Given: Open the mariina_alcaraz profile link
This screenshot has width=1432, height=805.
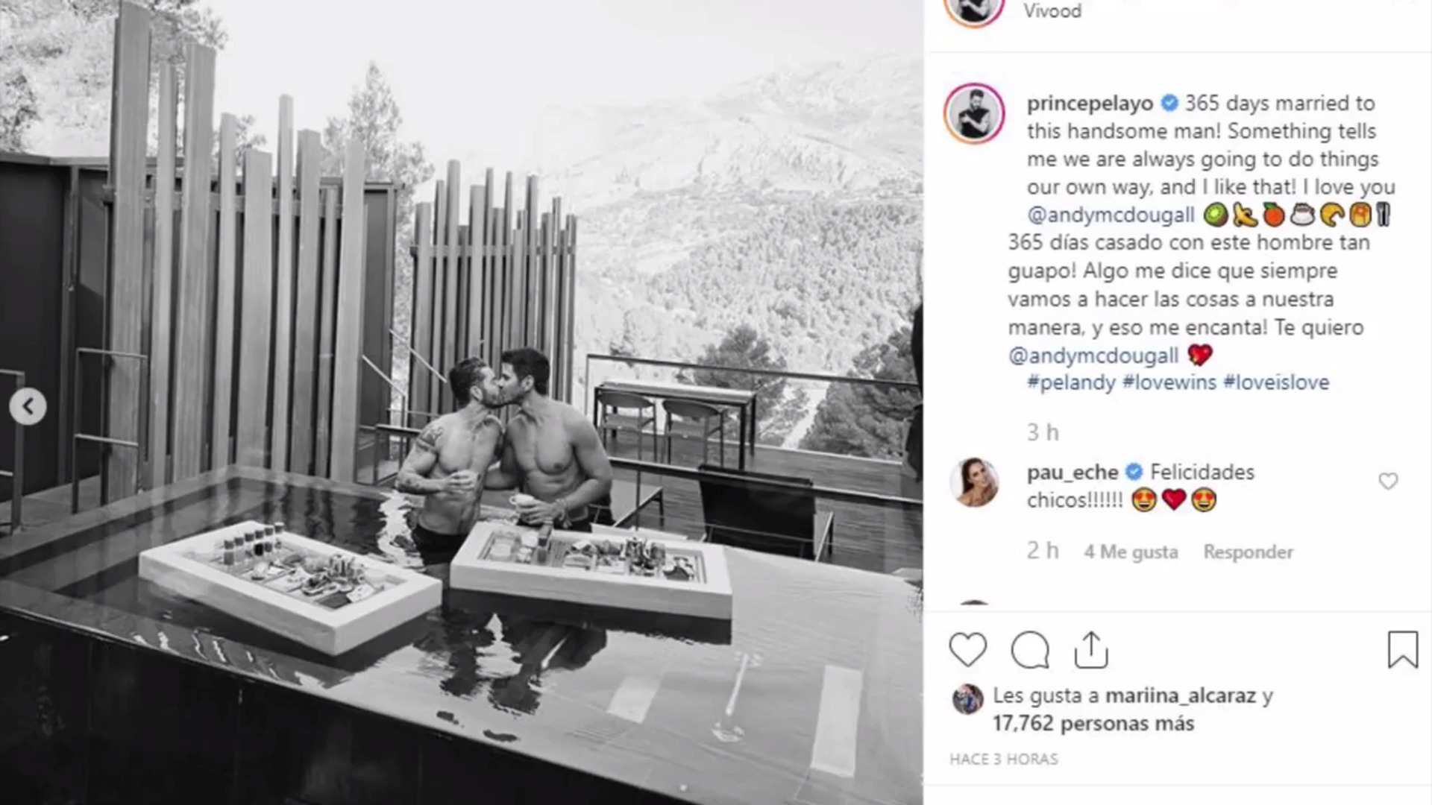Looking at the screenshot, I should tap(1180, 695).
